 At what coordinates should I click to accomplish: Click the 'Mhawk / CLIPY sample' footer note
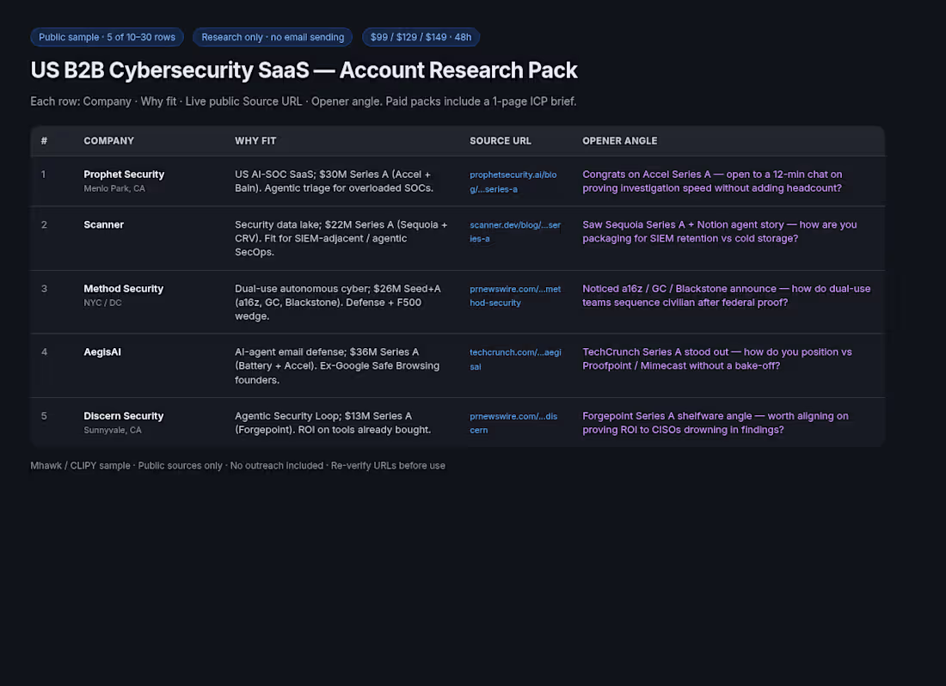tap(237, 465)
